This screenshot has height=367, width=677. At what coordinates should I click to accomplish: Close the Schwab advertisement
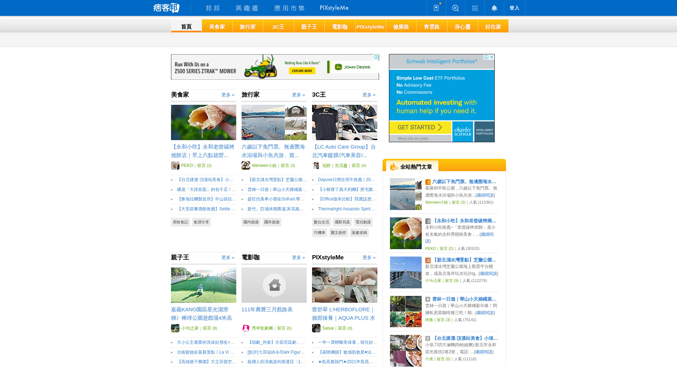click(492, 57)
